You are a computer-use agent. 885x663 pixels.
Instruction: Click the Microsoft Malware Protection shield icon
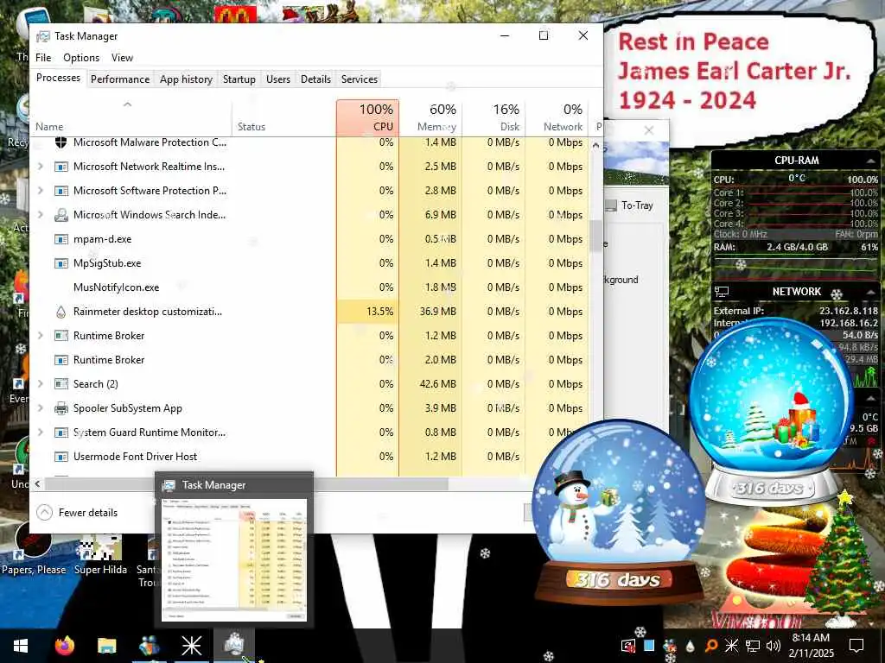pos(61,142)
